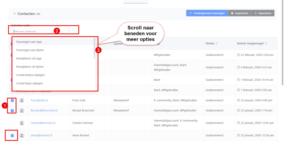Close the Selecteer bulkactie dropdown arrow
The height and width of the screenshot is (143, 286).
click(69, 31)
